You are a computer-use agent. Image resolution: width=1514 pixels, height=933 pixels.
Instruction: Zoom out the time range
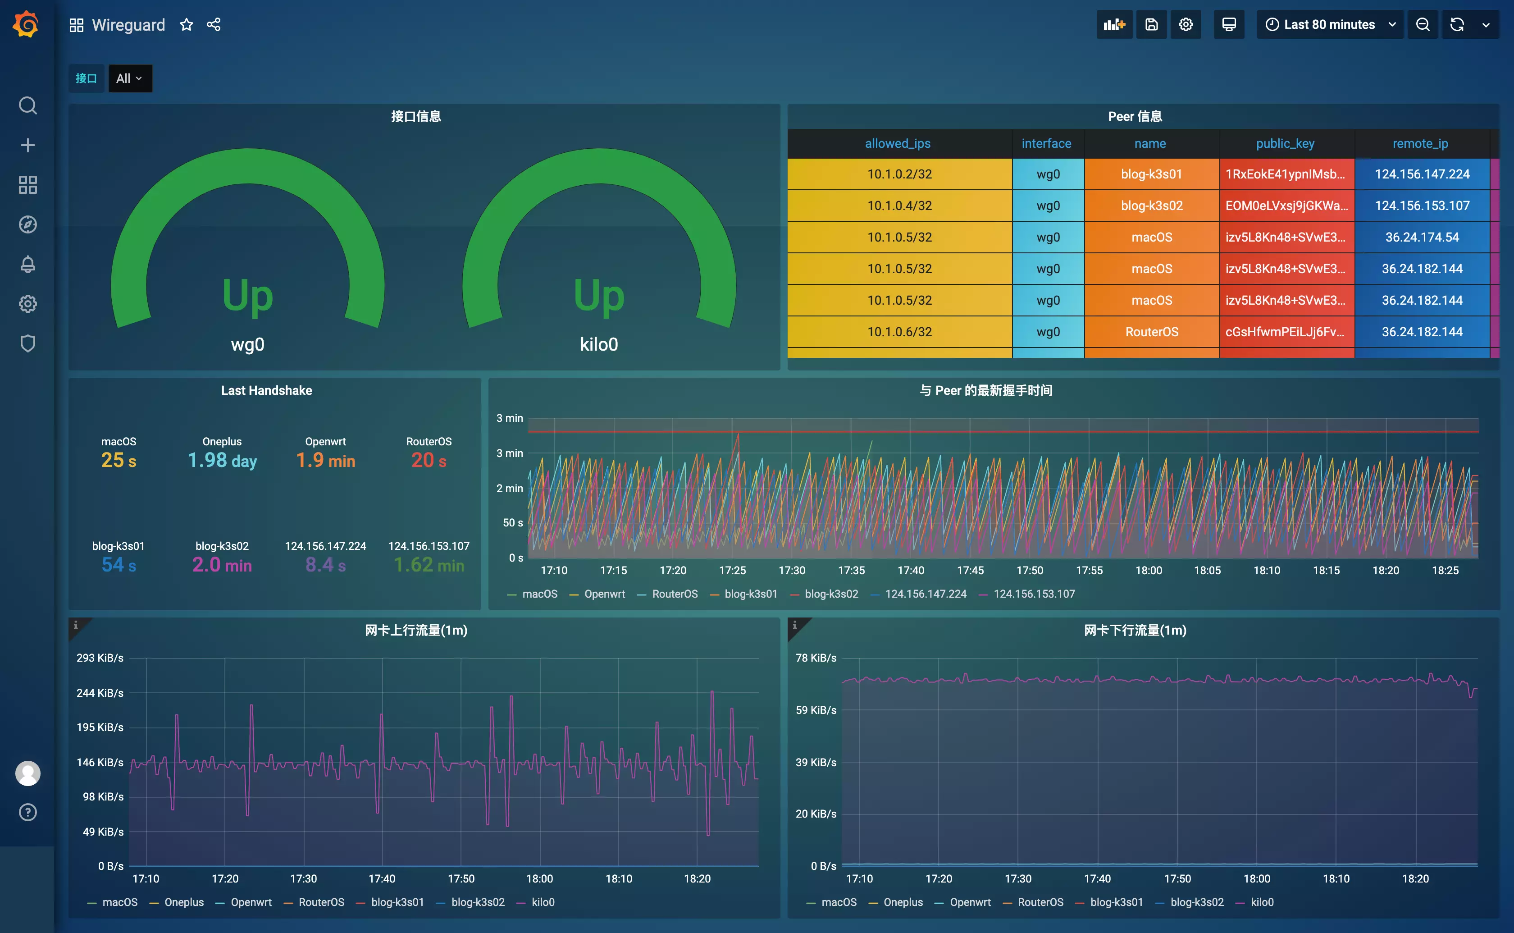pyautogui.click(x=1422, y=25)
